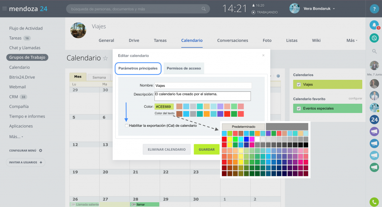
Task: Open Chat y Llamadas menu item
Action: (25, 48)
